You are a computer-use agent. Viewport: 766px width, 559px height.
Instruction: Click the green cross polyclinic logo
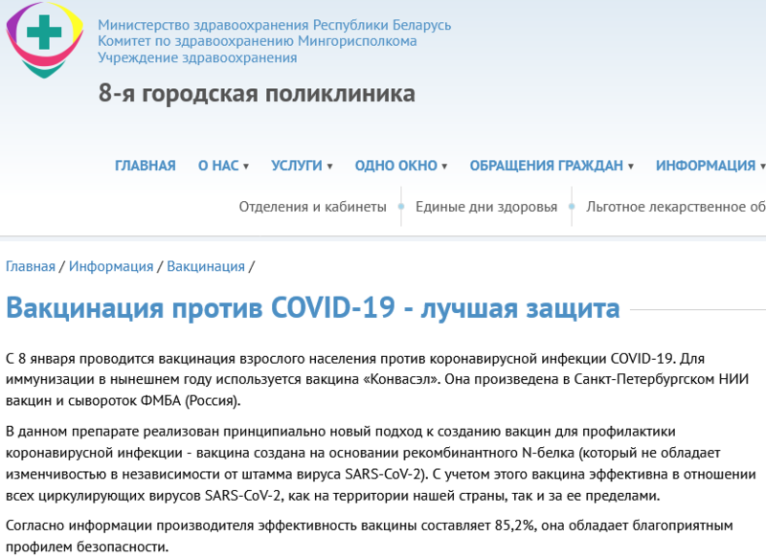click(x=44, y=38)
